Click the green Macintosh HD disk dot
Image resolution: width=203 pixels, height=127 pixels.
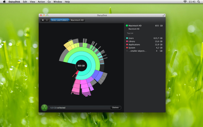127,26
